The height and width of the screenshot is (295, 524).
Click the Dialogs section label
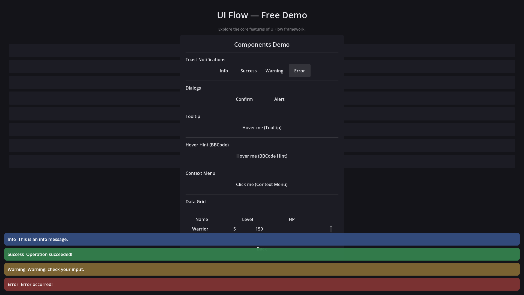[193, 88]
